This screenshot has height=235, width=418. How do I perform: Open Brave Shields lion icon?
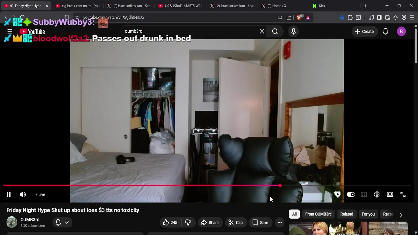point(299,17)
